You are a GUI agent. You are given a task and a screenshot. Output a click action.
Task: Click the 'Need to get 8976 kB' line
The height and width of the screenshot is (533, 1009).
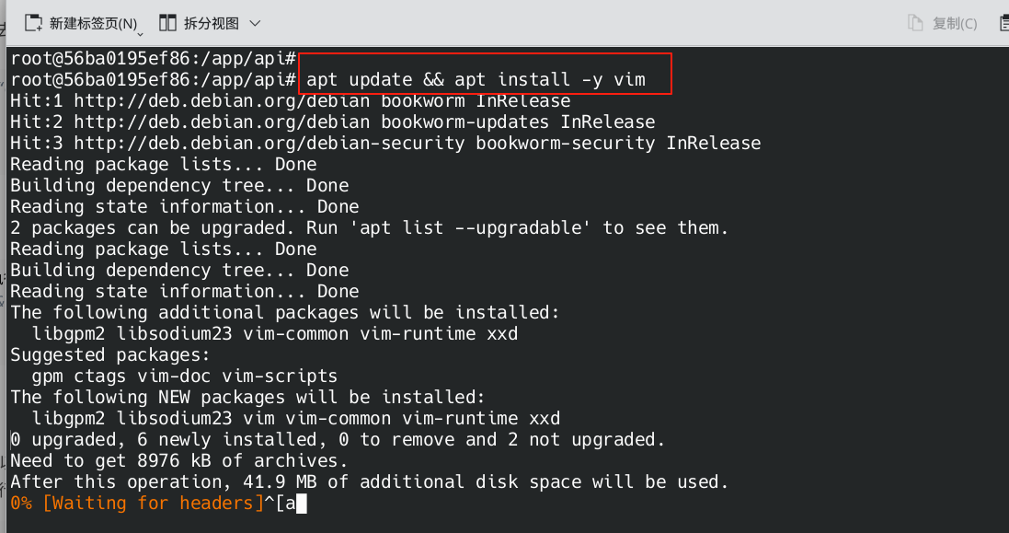coord(179,460)
